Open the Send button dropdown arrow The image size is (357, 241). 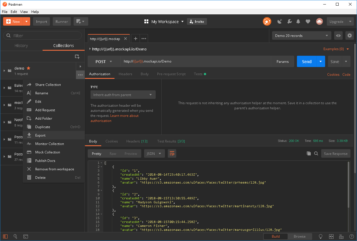[321, 61]
